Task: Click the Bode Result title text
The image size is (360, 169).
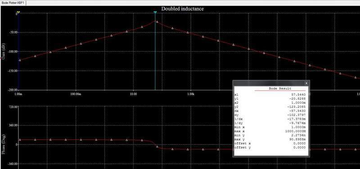Action: pos(280,89)
